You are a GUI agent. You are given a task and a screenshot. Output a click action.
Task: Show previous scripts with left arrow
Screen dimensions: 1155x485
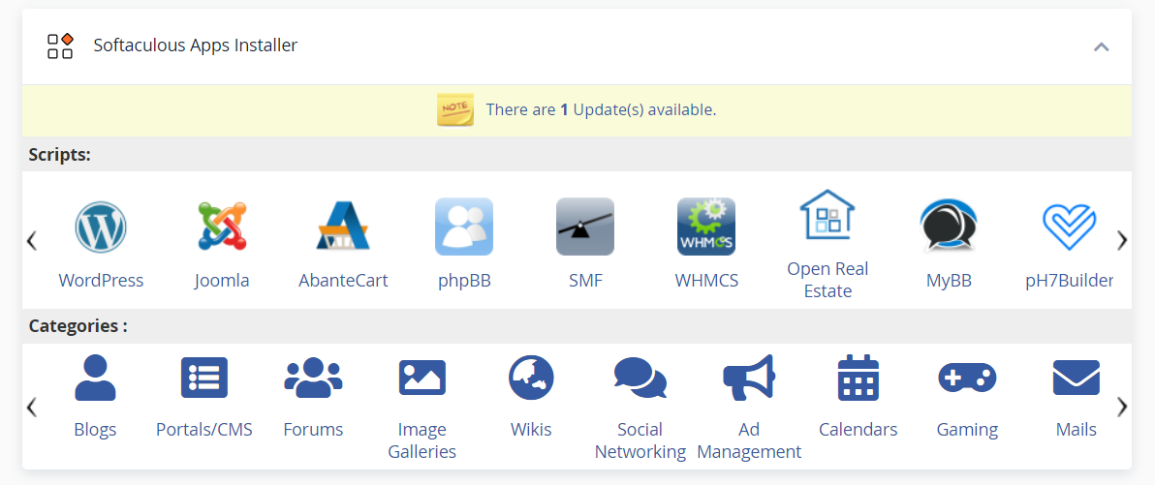tap(32, 240)
